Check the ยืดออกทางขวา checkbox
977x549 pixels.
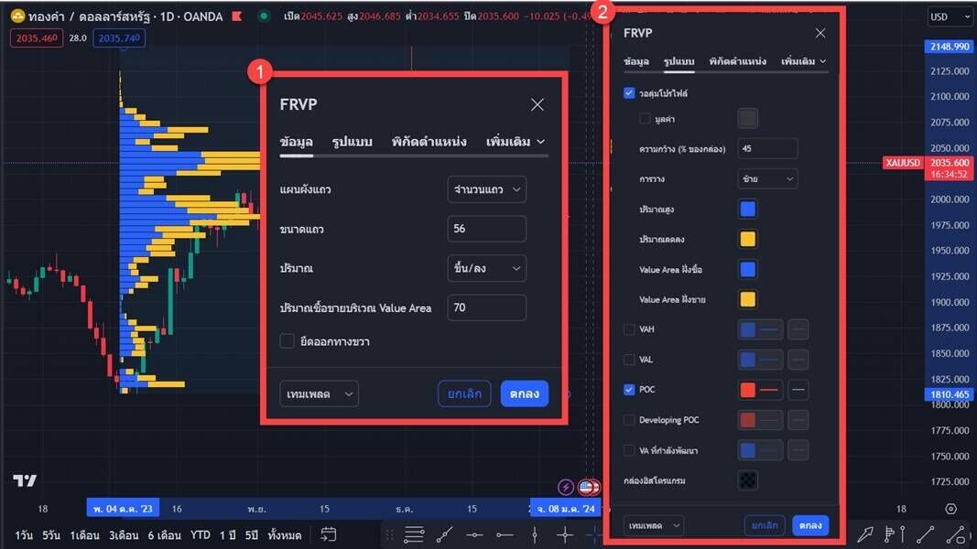(x=287, y=341)
